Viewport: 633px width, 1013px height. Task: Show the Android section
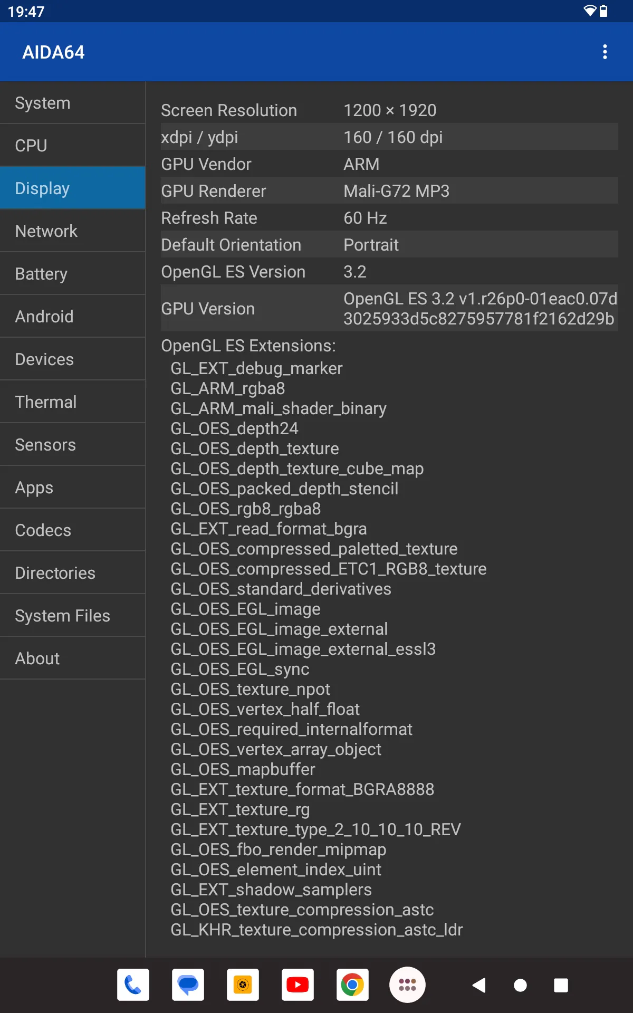click(73, 317)
